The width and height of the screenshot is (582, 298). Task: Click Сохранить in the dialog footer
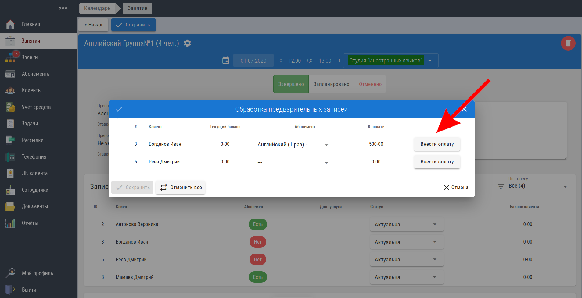[132, 188]
